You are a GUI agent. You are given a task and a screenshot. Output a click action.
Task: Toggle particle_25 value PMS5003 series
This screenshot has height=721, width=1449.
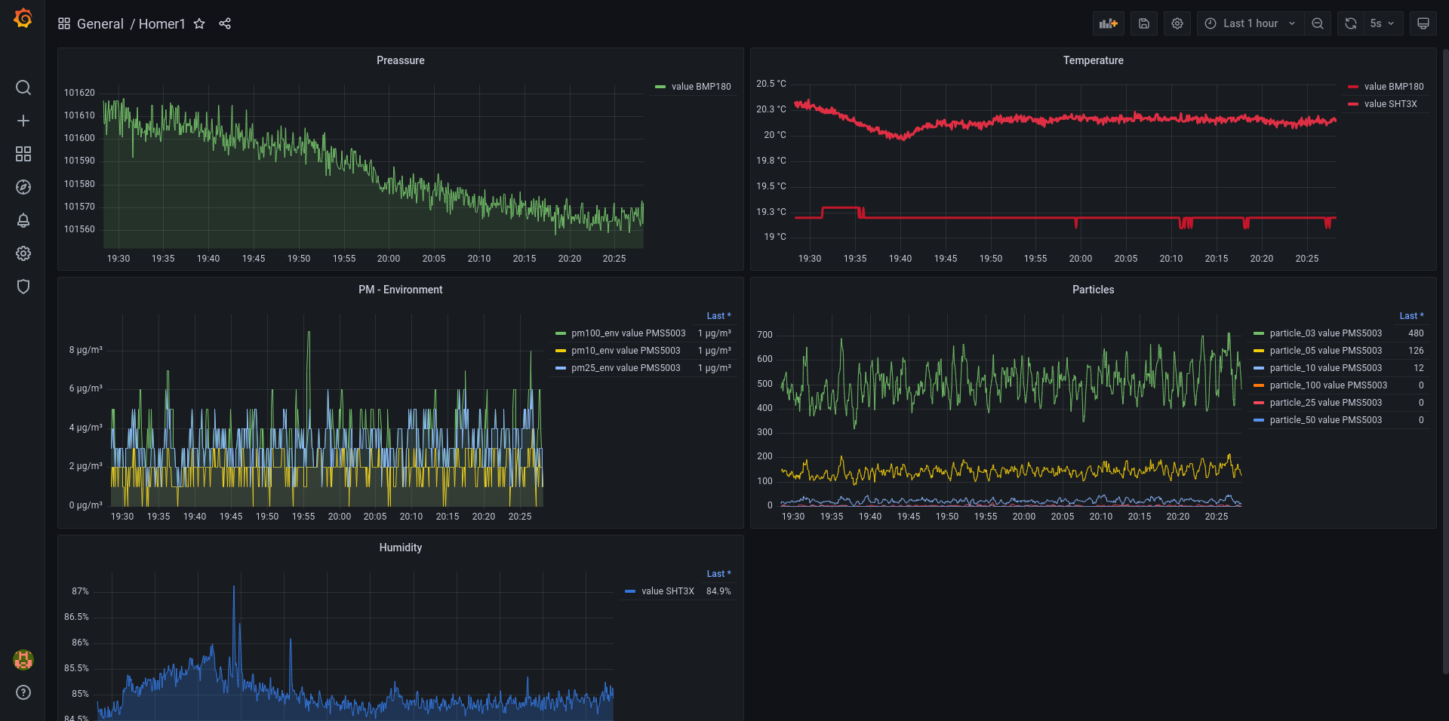pyautogui.click(x=1326, y=403)
